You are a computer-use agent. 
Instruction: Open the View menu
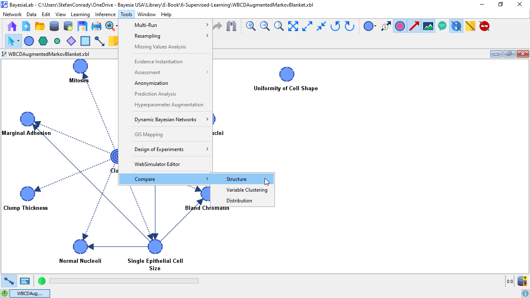pyautogui.click(x=60, y=14)
